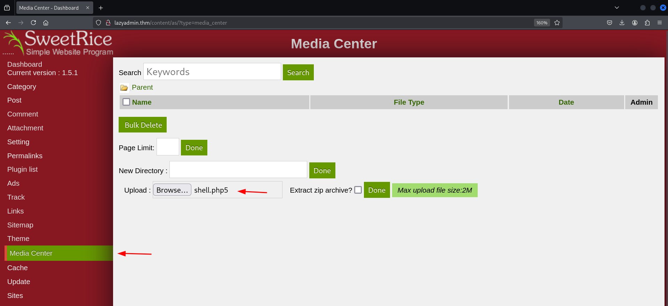Viewport: 668px width, 306px height.
Task: Open the extensions puzzle icon
Action: click(647, 23)
